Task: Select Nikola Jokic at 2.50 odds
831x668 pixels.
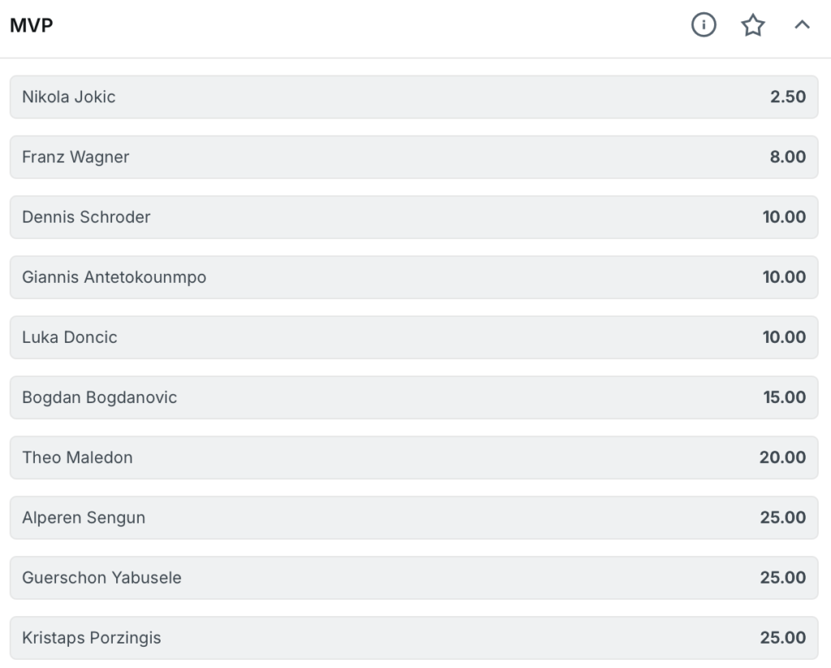Action: [x=414, y=96]
